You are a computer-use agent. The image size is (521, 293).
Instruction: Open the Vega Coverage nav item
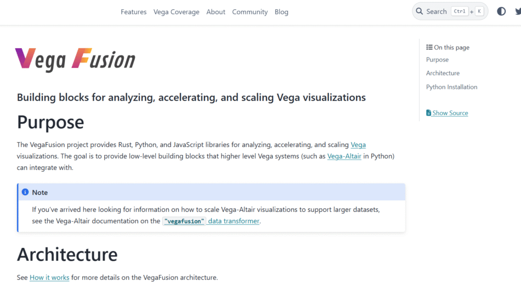tap(177, 12)
